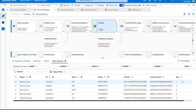196x110 pixels.
Task: Adjust the canvas zoom slider handle
Action: coord(193,41)
